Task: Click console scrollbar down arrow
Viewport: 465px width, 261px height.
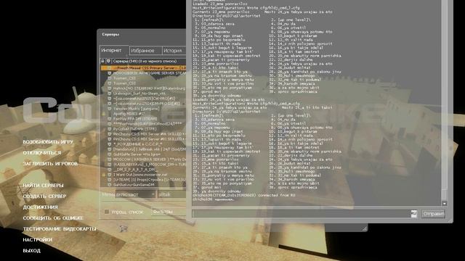Action: (x=444, y=203)
